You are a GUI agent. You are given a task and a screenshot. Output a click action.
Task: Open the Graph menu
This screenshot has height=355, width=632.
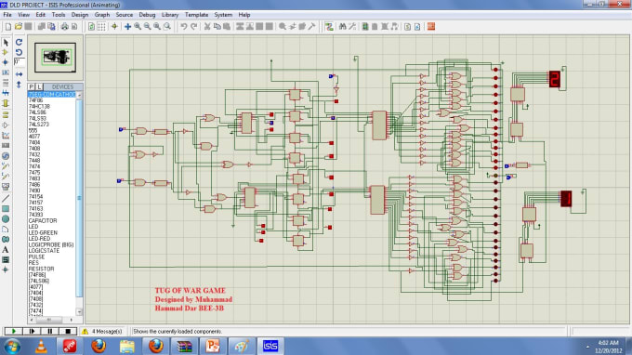tap(102, 15)
